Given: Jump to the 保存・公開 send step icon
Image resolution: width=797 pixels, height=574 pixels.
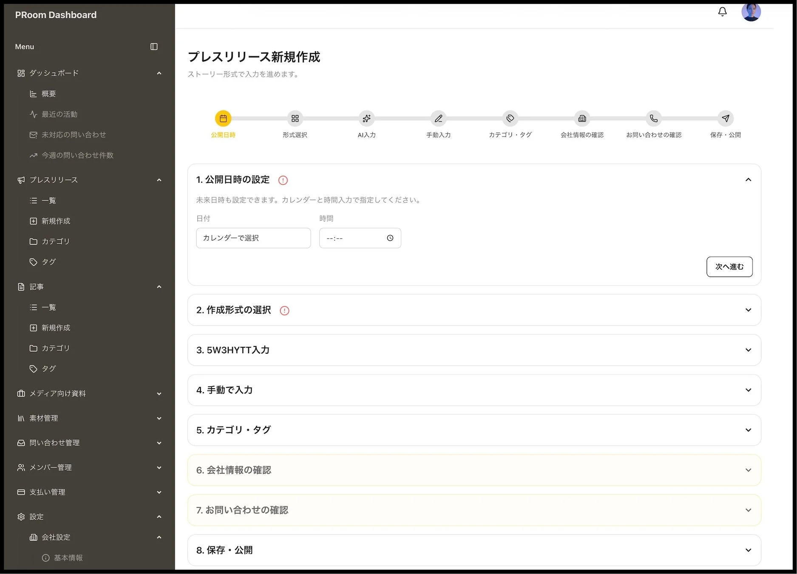Looking at the screenshot, I should [x=726, y=119].
